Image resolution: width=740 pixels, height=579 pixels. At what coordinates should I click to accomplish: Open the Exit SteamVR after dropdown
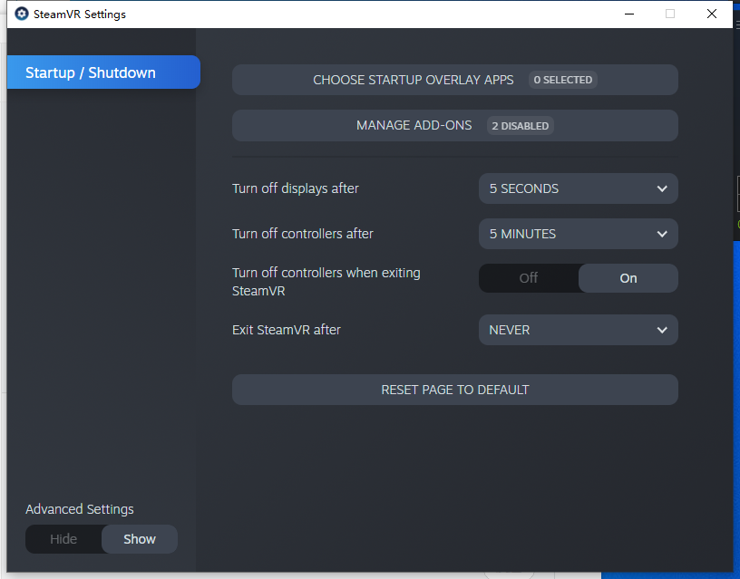coord(578,330)
